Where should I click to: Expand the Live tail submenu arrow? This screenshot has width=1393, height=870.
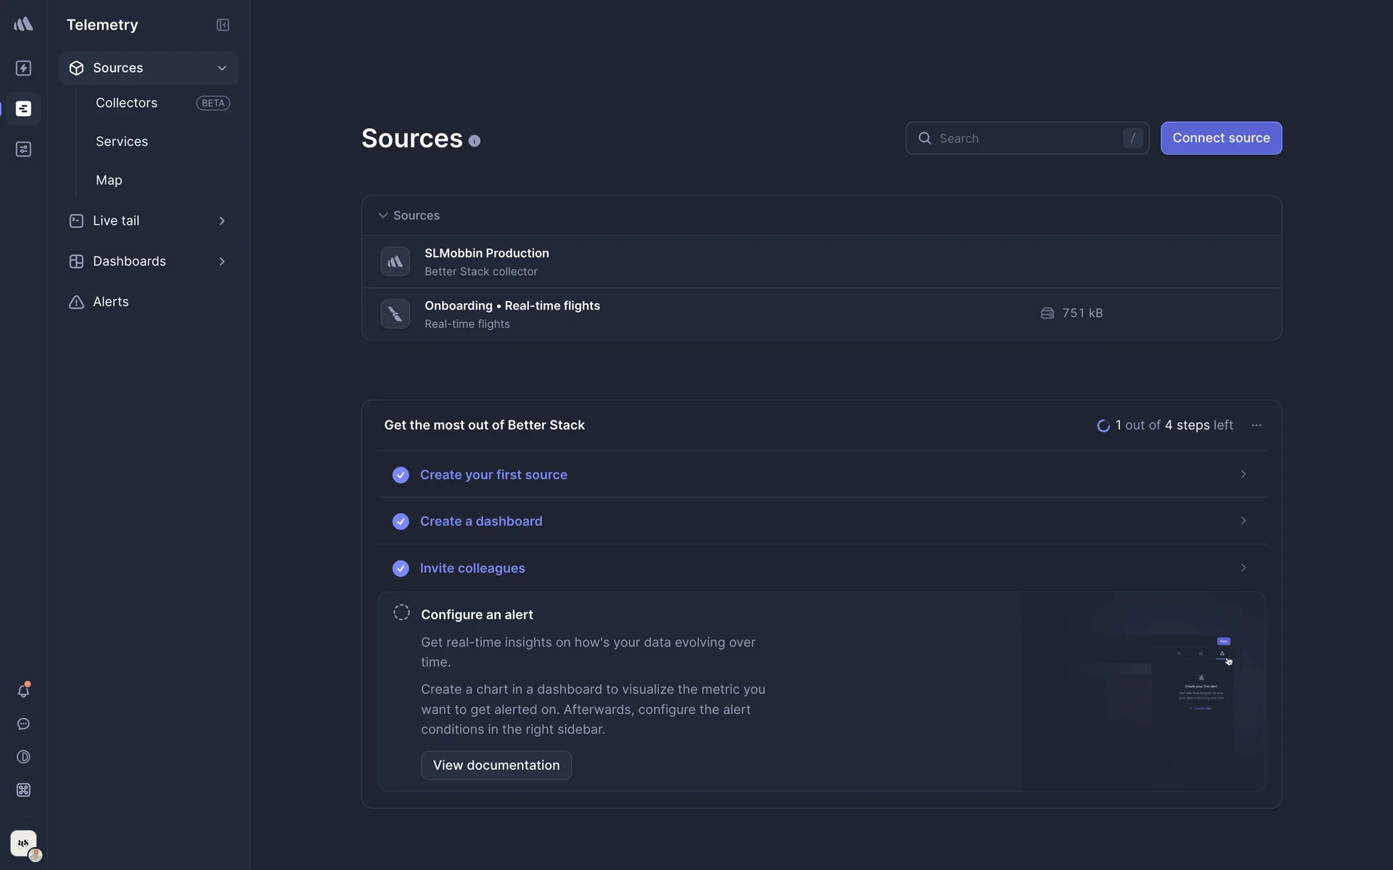222,221
